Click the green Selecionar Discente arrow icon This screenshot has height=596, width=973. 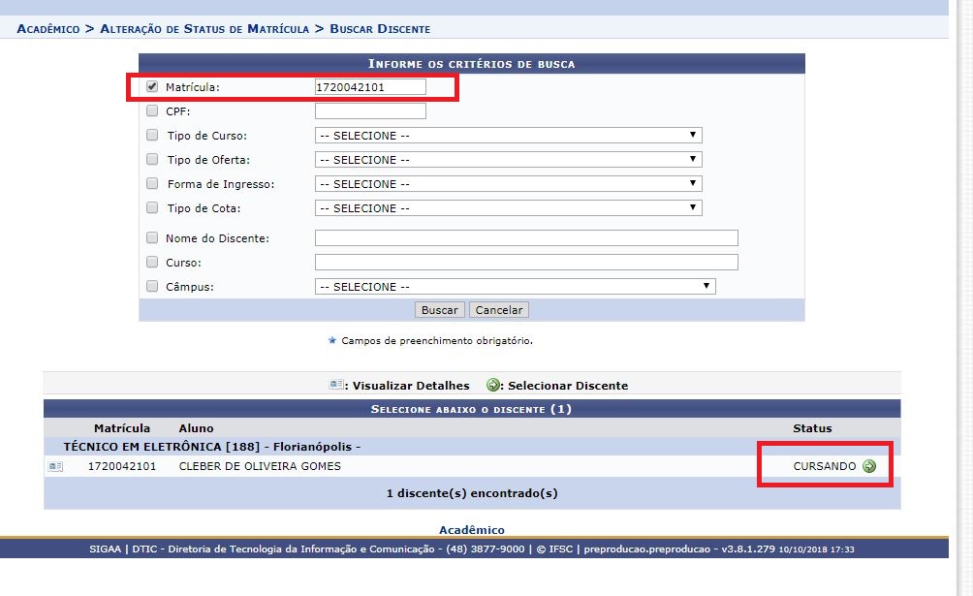[869, 466]
